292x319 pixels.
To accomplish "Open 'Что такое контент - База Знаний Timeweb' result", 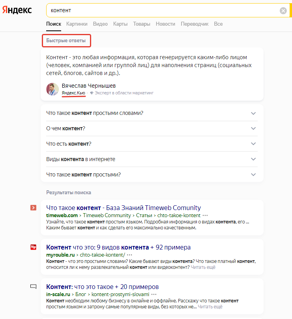I will click(x=124, y=208).
